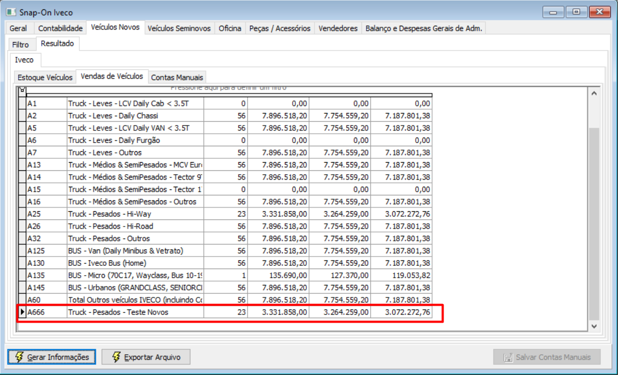
Task: Open the Geral tab
Action: 18,28
